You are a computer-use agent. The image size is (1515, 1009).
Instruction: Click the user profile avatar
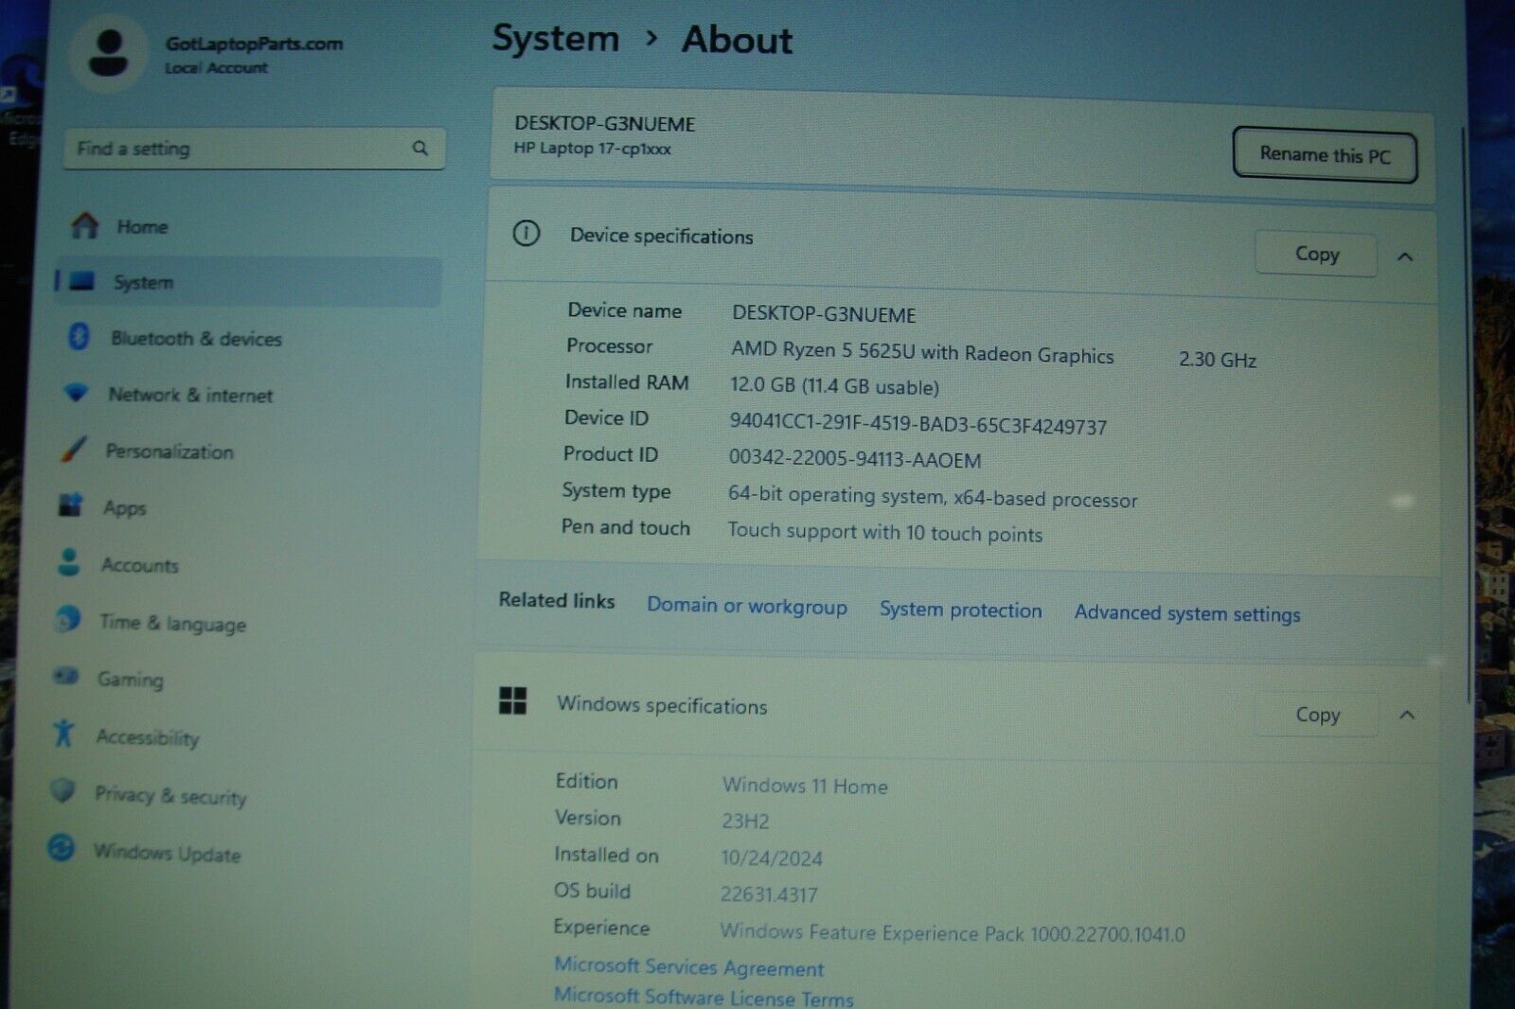pyautogui.click(x=109, y=53)
